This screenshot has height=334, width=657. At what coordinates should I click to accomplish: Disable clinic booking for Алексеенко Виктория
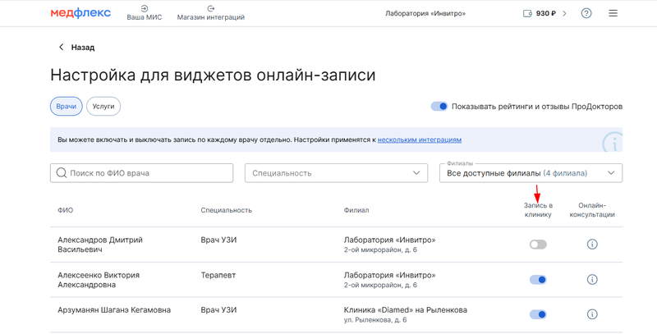(x=538, y=280)
